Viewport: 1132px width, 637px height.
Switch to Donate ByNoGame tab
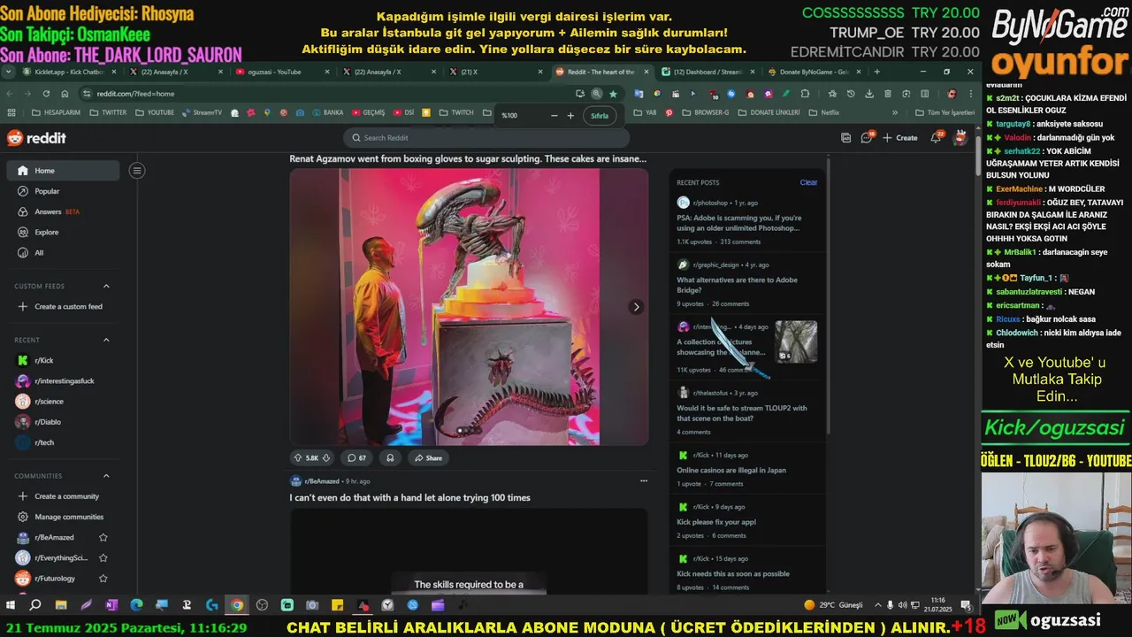(813, 72)
